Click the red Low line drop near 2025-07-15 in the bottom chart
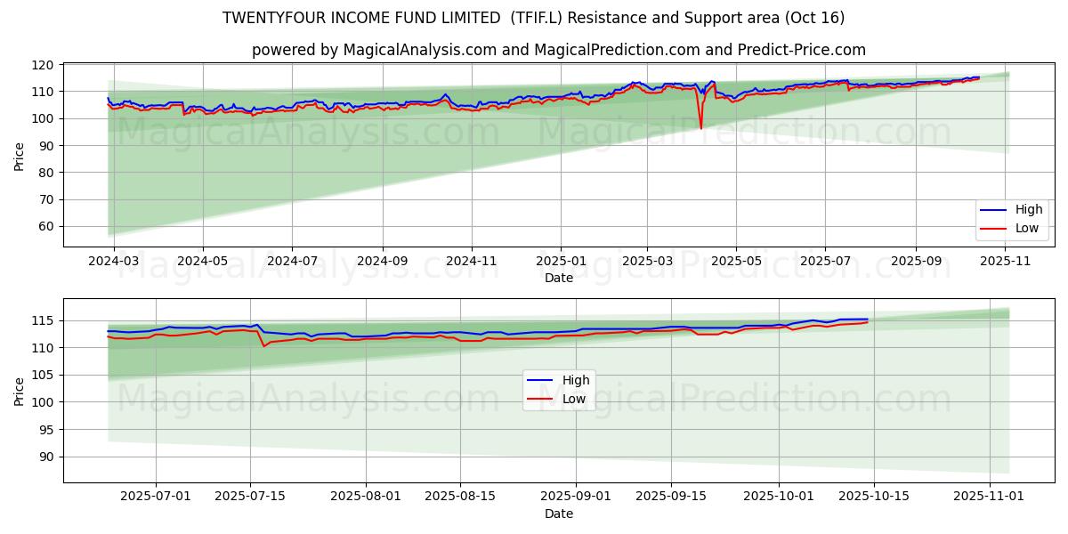The width and height of the screenshot is (1068, 534). [x=263, y=346]
